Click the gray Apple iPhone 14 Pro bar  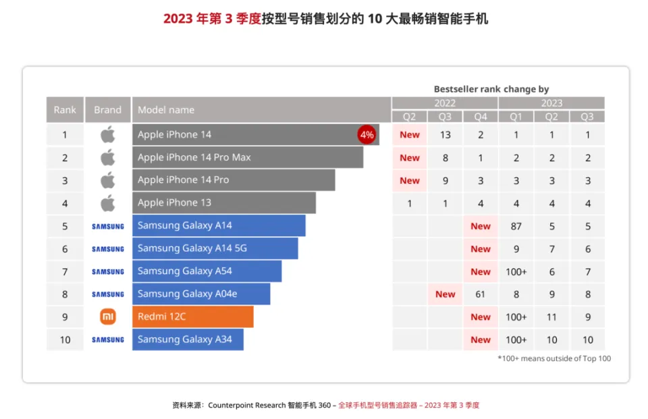coord(233,180)
